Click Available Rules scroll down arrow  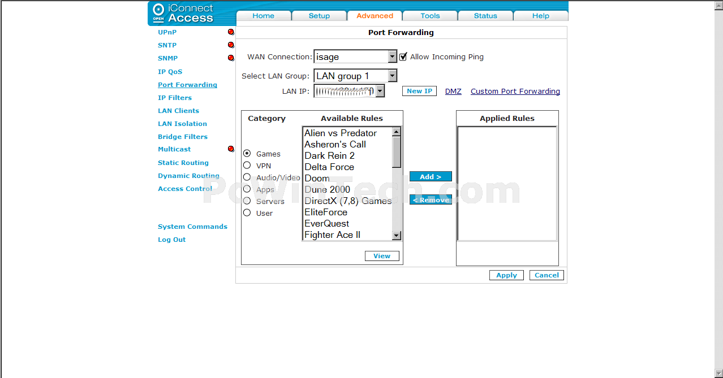click(397, 236)
